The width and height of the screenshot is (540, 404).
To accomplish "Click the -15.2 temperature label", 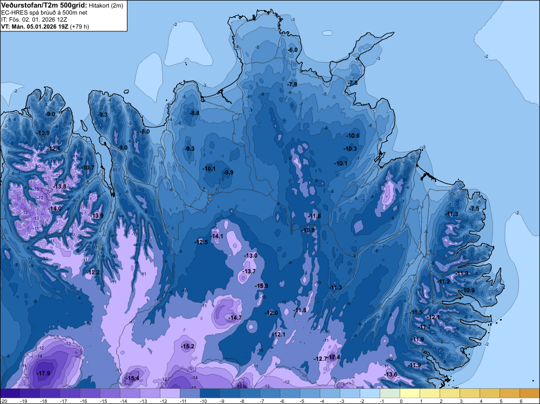I will (x=188, y=347).
